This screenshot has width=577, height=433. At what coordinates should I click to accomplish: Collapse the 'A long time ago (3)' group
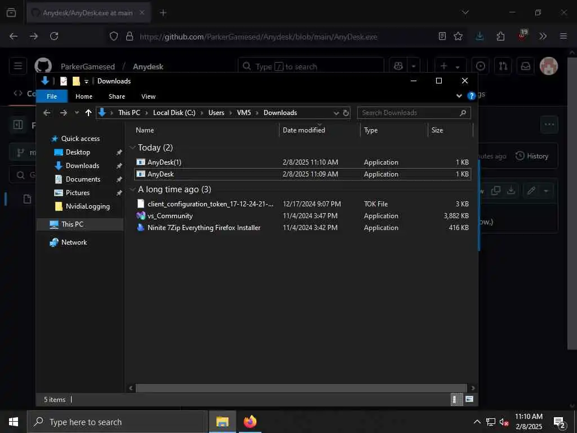(x=132, y=189)
